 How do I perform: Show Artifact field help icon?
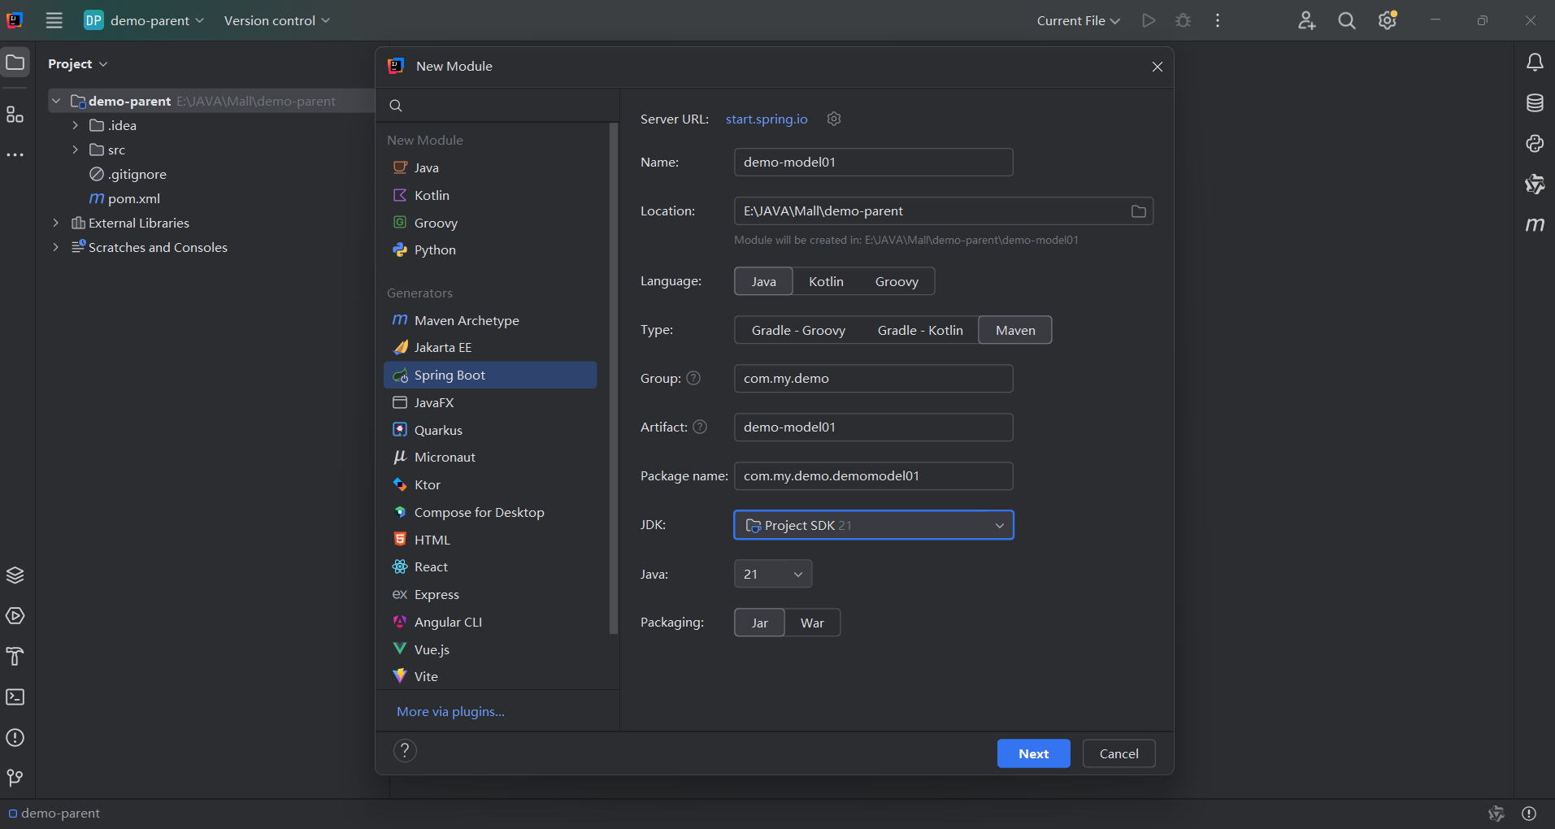point(700,427)
